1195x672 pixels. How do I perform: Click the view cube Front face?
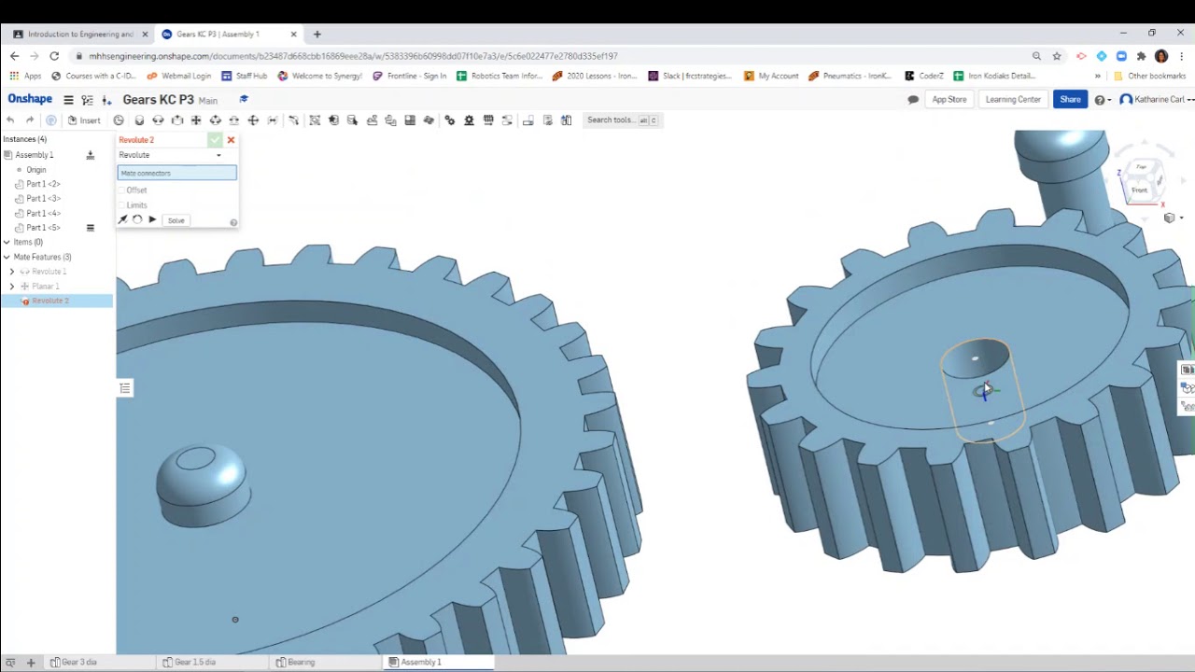[1139, 189]
